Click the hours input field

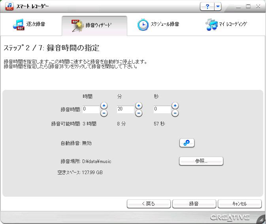coord(91,109)
